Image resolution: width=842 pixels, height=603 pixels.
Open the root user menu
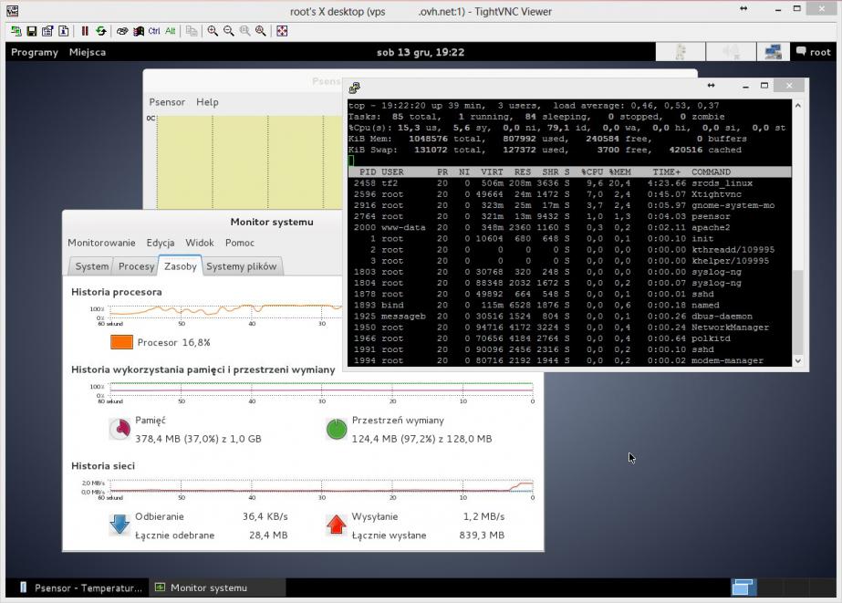pyautogui.click(x=813, y=52)
